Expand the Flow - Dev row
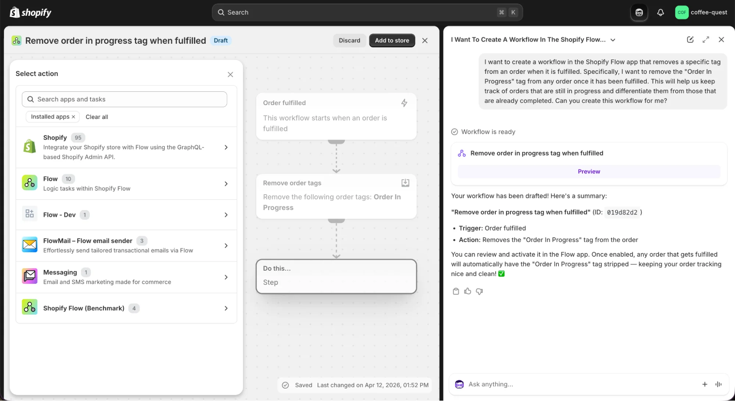This screenshot has width=735, height=401. point(126,215)
